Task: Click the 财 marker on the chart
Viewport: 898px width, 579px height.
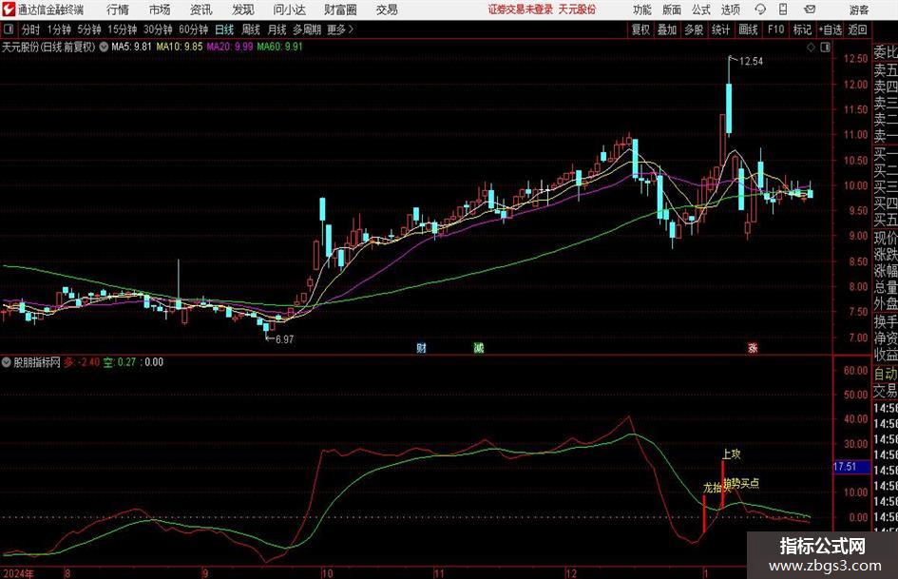Action: 422,348
